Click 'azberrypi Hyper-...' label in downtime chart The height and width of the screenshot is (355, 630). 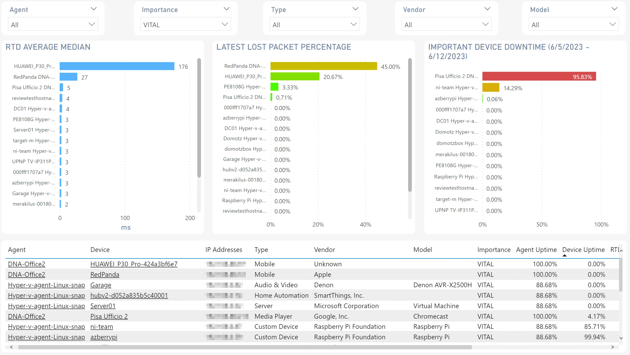pyautogui.click(x=456, y=98)
